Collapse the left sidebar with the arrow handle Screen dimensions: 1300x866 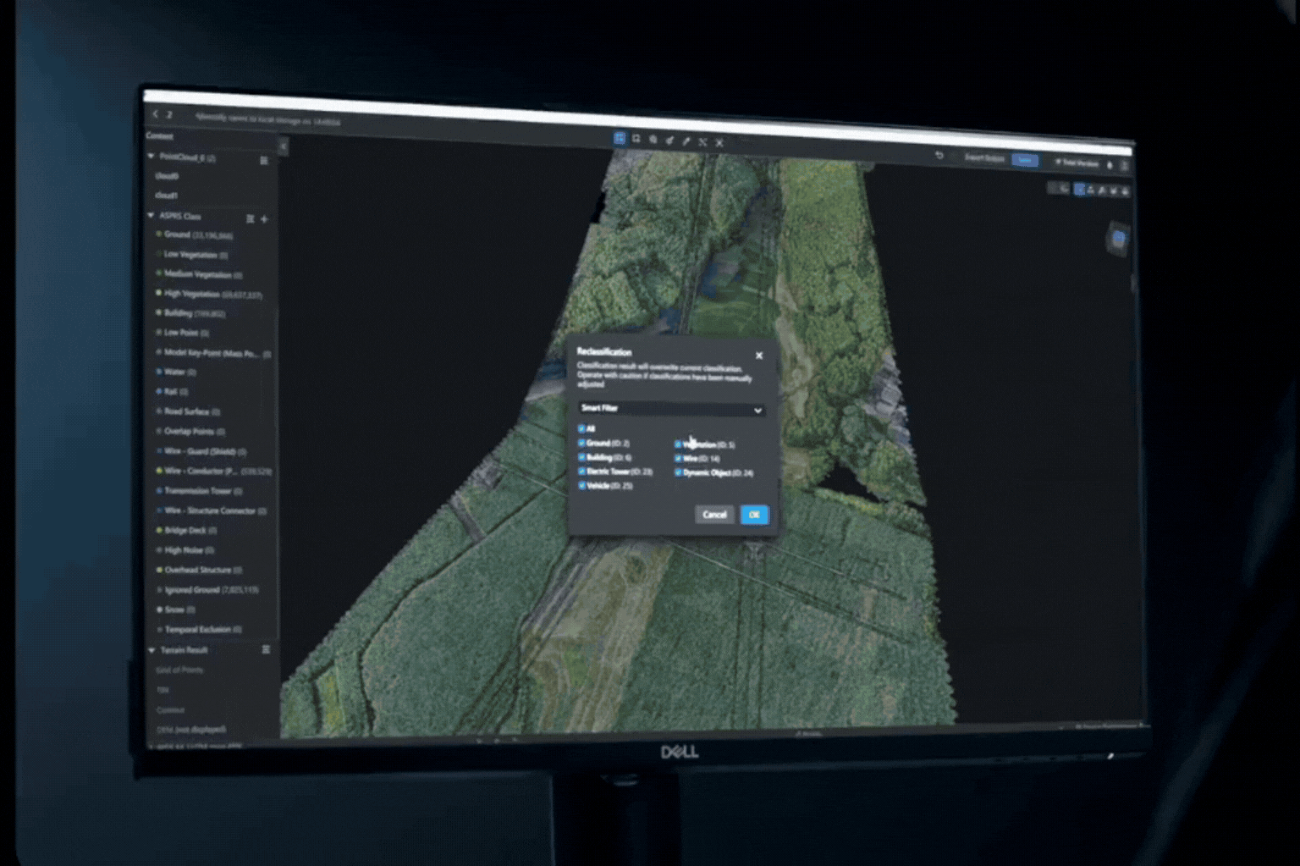284,147
